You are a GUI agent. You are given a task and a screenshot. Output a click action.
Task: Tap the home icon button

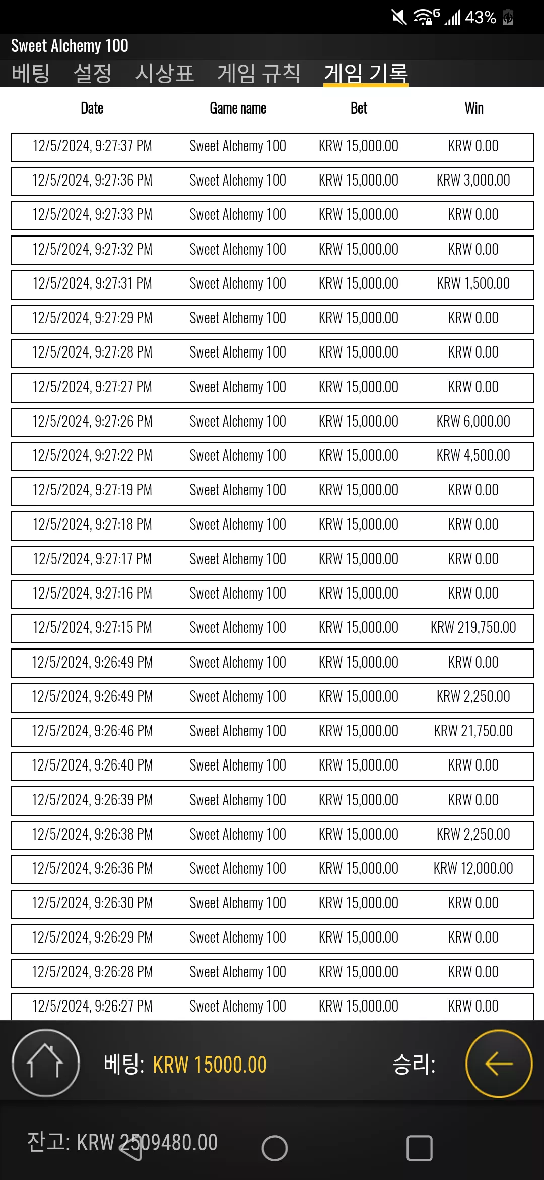tap(46, 1063)
